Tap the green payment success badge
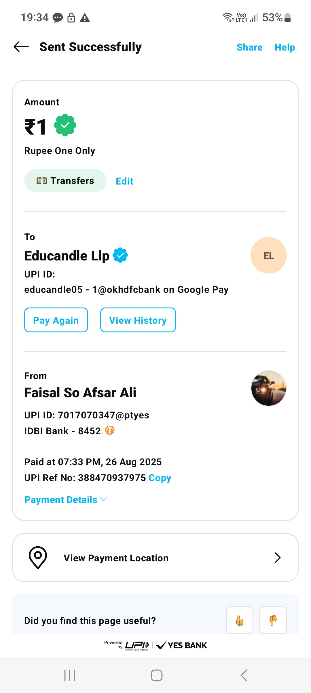The height and width of the screenshot is (693, 311). coord(65,125)
